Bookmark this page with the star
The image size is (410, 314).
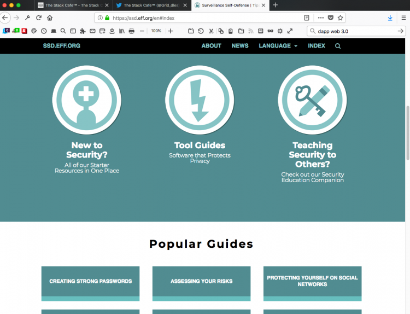(340, 18)
